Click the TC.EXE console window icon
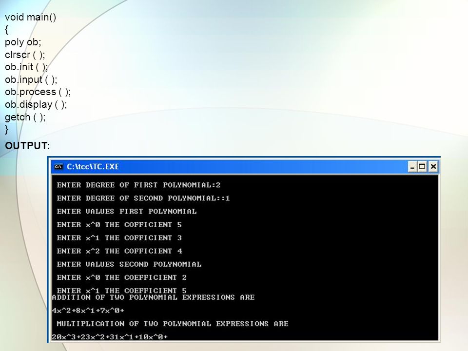Screen dimensions: 468x351 [58, 167]
